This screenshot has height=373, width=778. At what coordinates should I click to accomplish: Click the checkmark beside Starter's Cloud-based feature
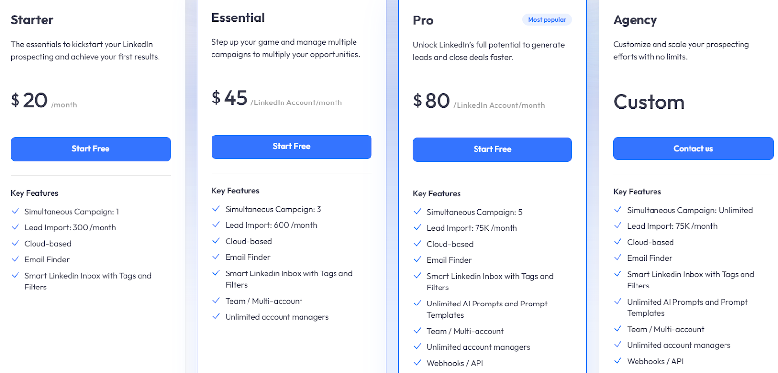15,243
